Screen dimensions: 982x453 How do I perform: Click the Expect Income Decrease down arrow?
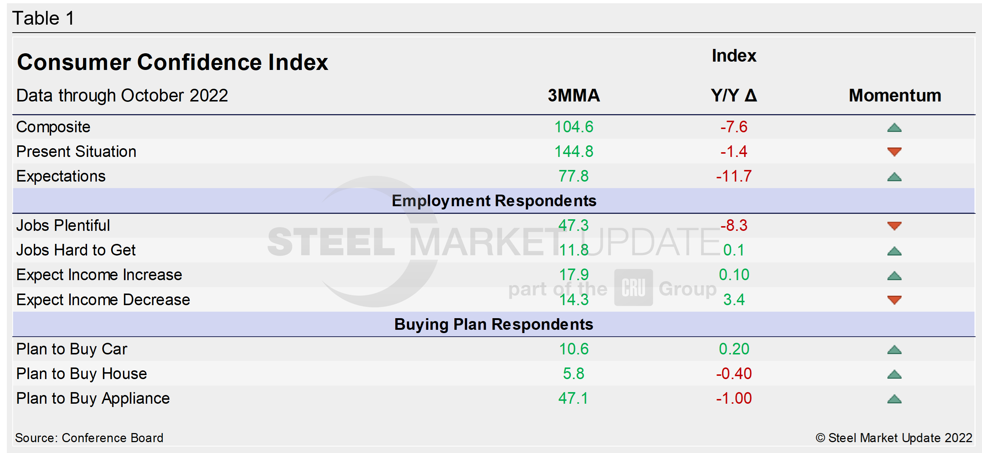tap(894, 300)
